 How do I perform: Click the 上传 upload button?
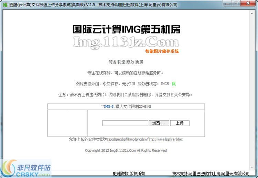180,123
